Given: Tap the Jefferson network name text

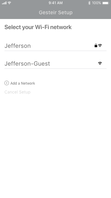Looking at the screenshot, I should pyautogui.click(x=18, y=46).
